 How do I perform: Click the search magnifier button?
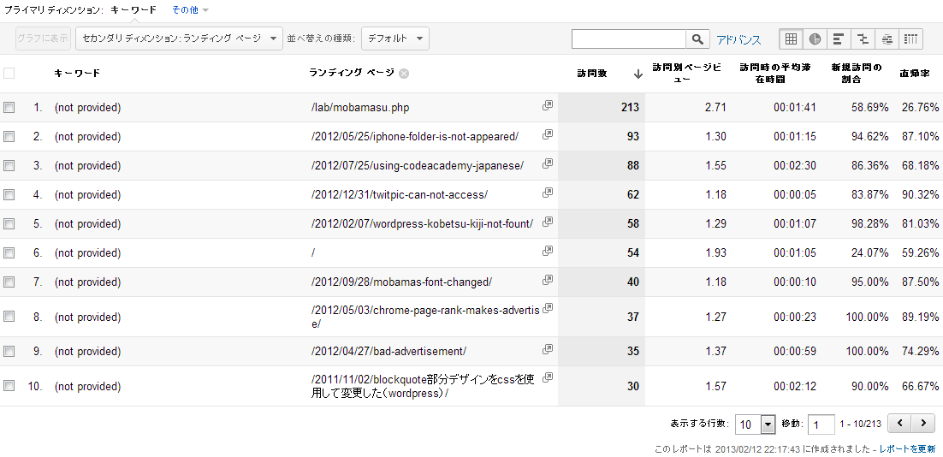[698, 39]
